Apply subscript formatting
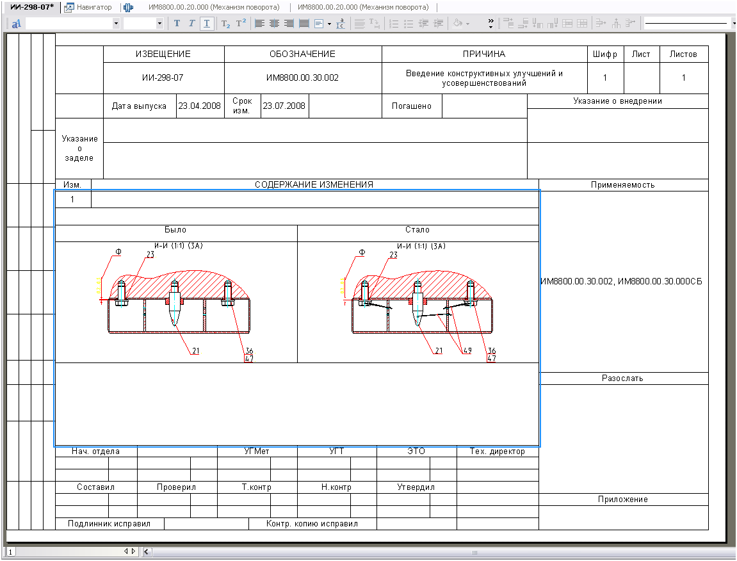The width and height of the screenshot is (737, 561). click(225, 24)
